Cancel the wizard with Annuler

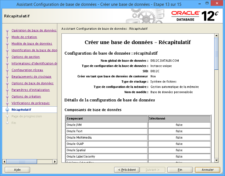coord(207,170)
